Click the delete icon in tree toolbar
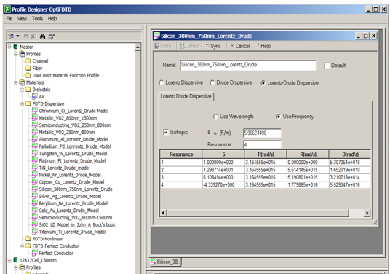This screenshot has height=274, width=390. 33,36
